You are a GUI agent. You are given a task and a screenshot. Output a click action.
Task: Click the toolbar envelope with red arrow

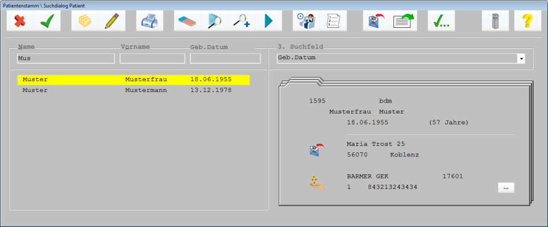376,21
